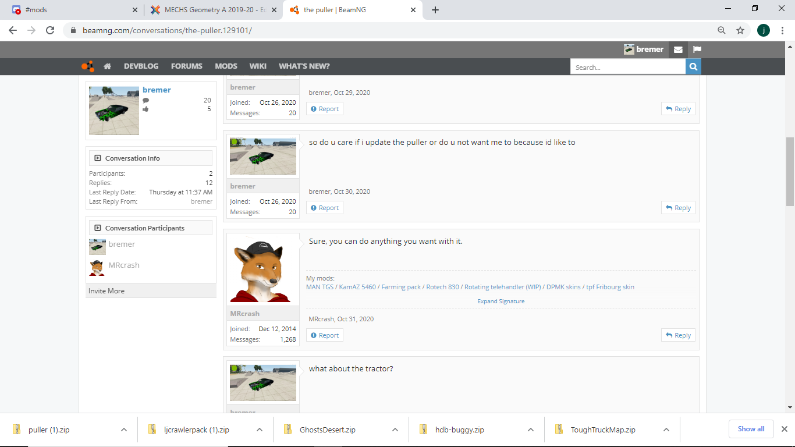This screenshot has height=447, width=795.
Task: Expand the Conversation Info panel icon
Action: click(x=98, y=158)
